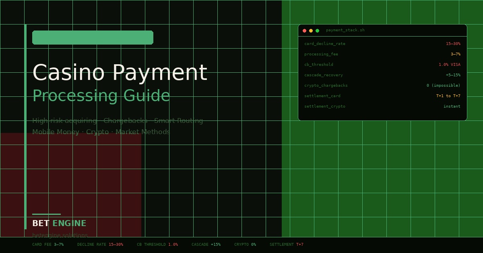Open the betengine.solutions link

point(60,235)
